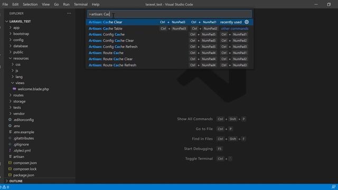
Task: Open the js folder under resources
Action: 17,70
